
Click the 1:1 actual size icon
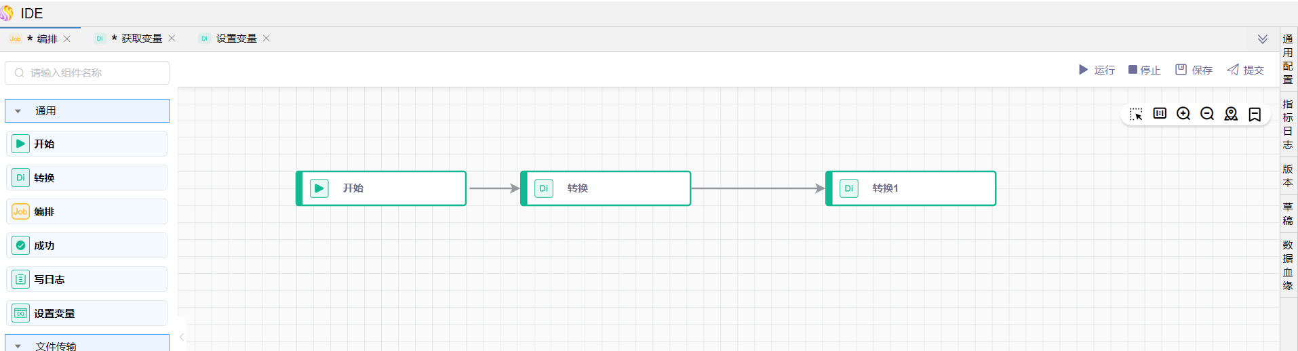pos(1160,113)
